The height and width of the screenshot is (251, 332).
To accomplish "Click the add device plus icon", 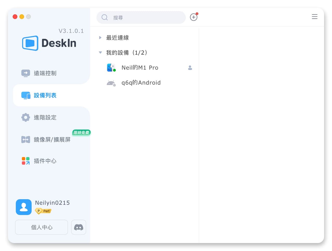I will pos(193,17).
